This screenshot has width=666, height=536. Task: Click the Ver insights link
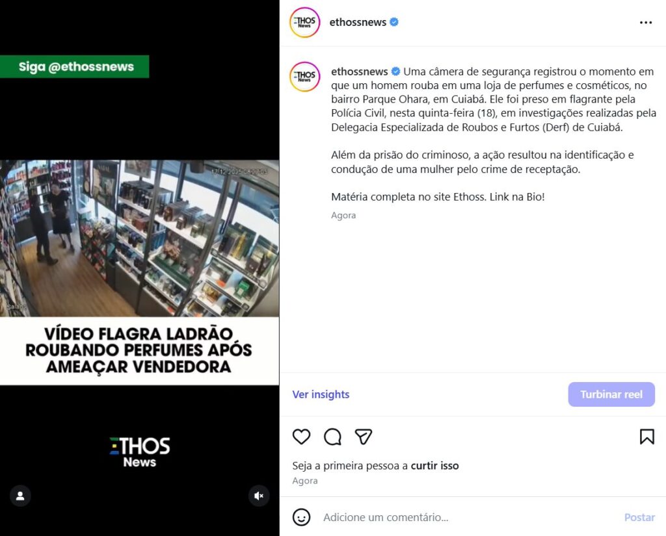[321, 394]
